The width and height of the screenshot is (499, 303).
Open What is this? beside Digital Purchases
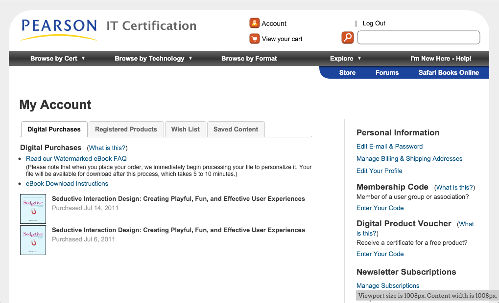pos(107,148)
